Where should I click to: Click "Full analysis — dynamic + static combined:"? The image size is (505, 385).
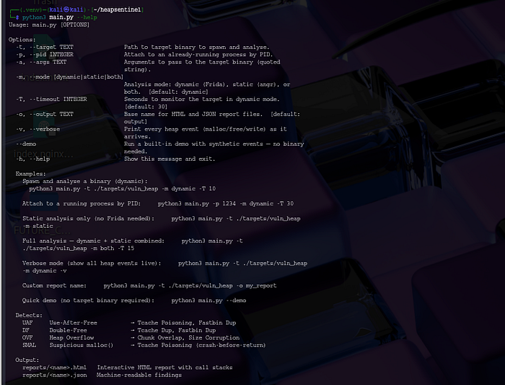[x=93, y=241]
